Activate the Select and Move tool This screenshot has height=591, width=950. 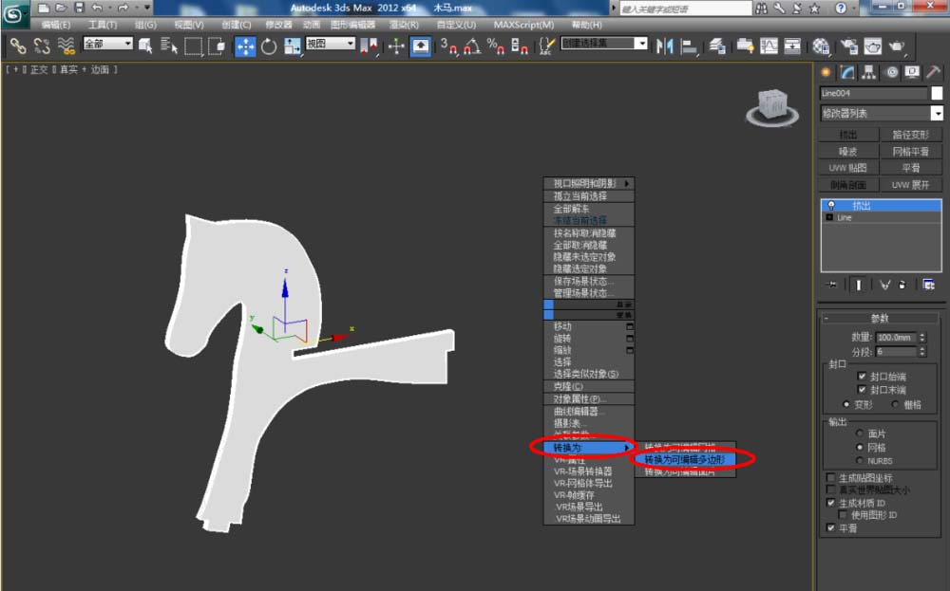tap(245, 46)
